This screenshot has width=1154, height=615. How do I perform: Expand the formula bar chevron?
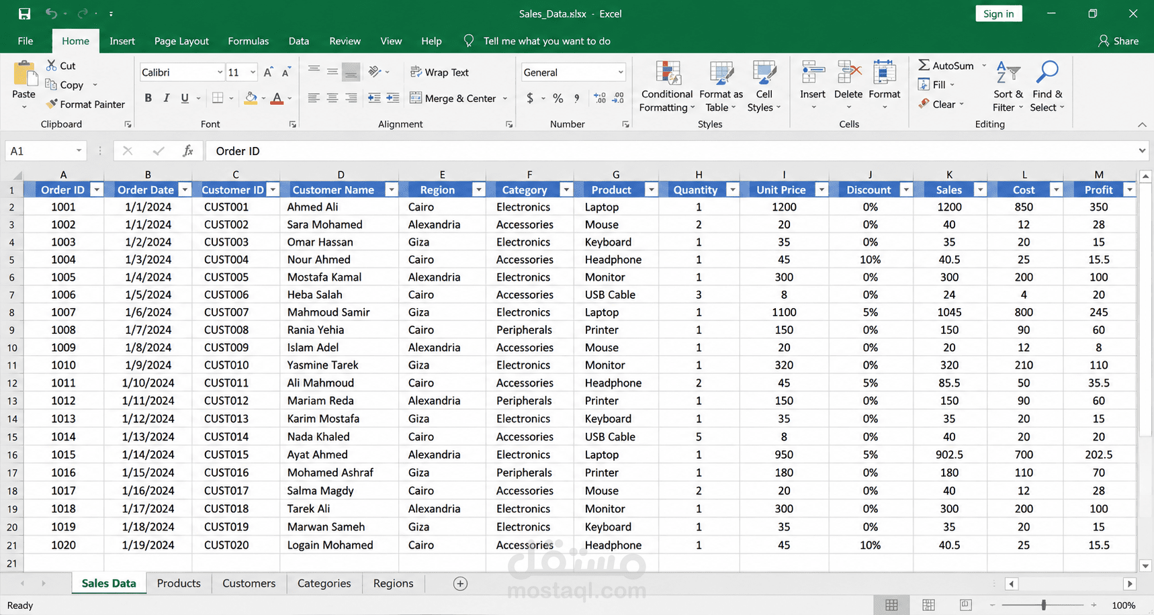click(1142, 151)
